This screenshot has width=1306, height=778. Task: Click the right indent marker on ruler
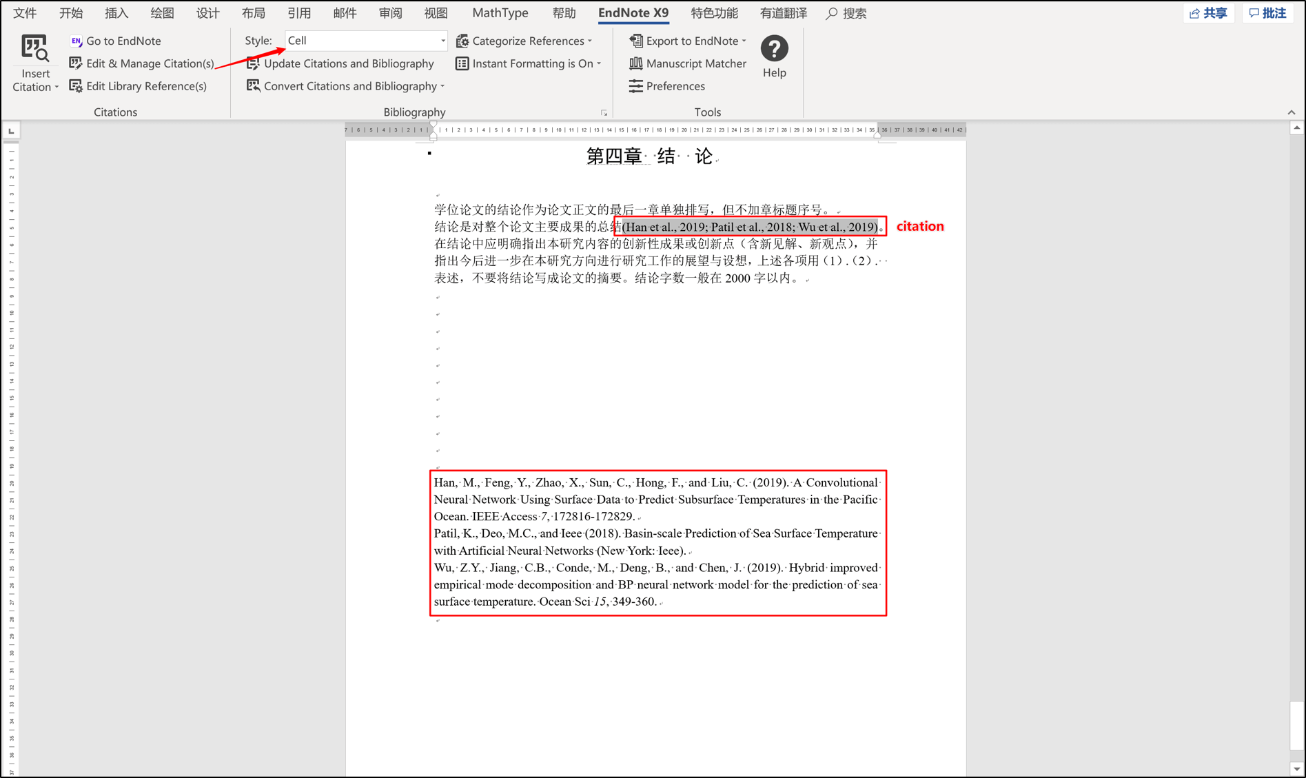[877, 134]
